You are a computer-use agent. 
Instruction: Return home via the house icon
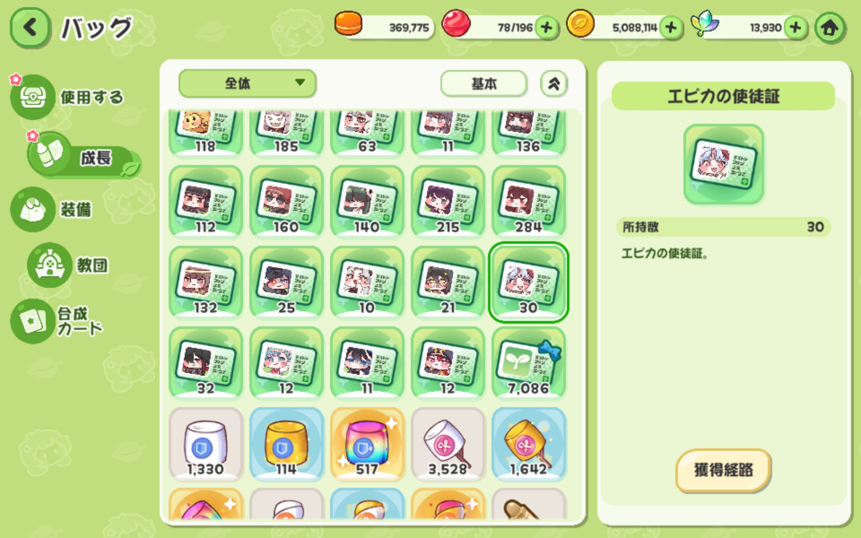tap(830, 28)
